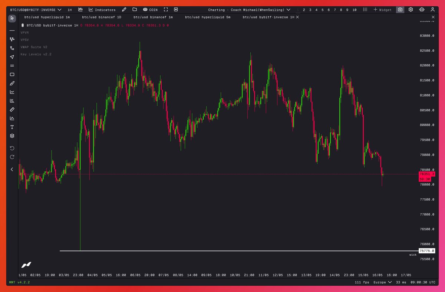Select the line chart projection tool
Viewport: 445px width, 292px height.
click(12, 92)
